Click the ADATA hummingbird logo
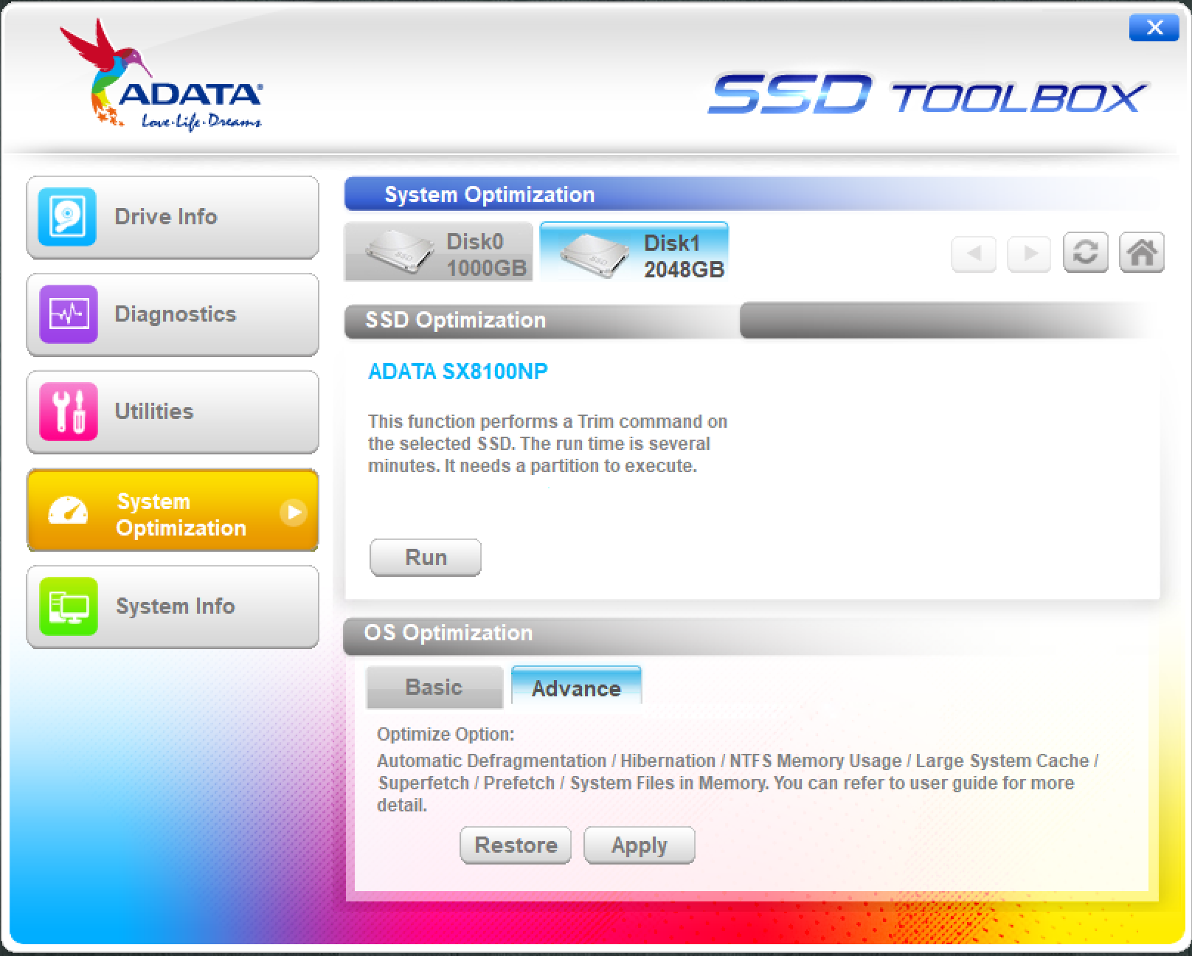This screenshot has width=1192, height=956. [x=161, y=76]
